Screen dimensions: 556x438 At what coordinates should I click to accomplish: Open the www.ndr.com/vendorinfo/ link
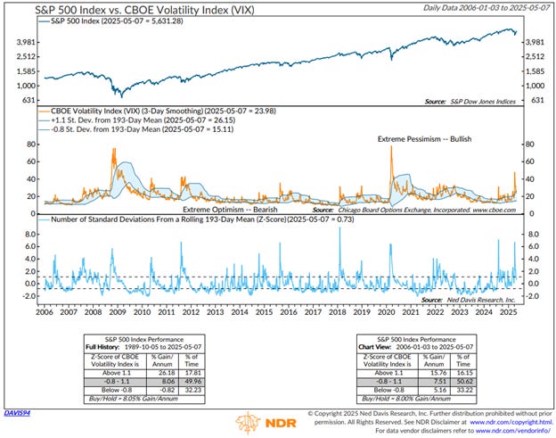[x=512, y=431]
